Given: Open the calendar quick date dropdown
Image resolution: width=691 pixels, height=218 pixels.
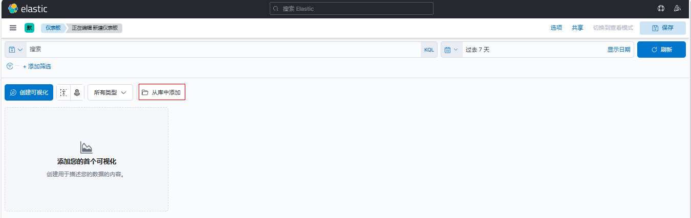Looking at the screenshot, I should [x=451, y=50].
